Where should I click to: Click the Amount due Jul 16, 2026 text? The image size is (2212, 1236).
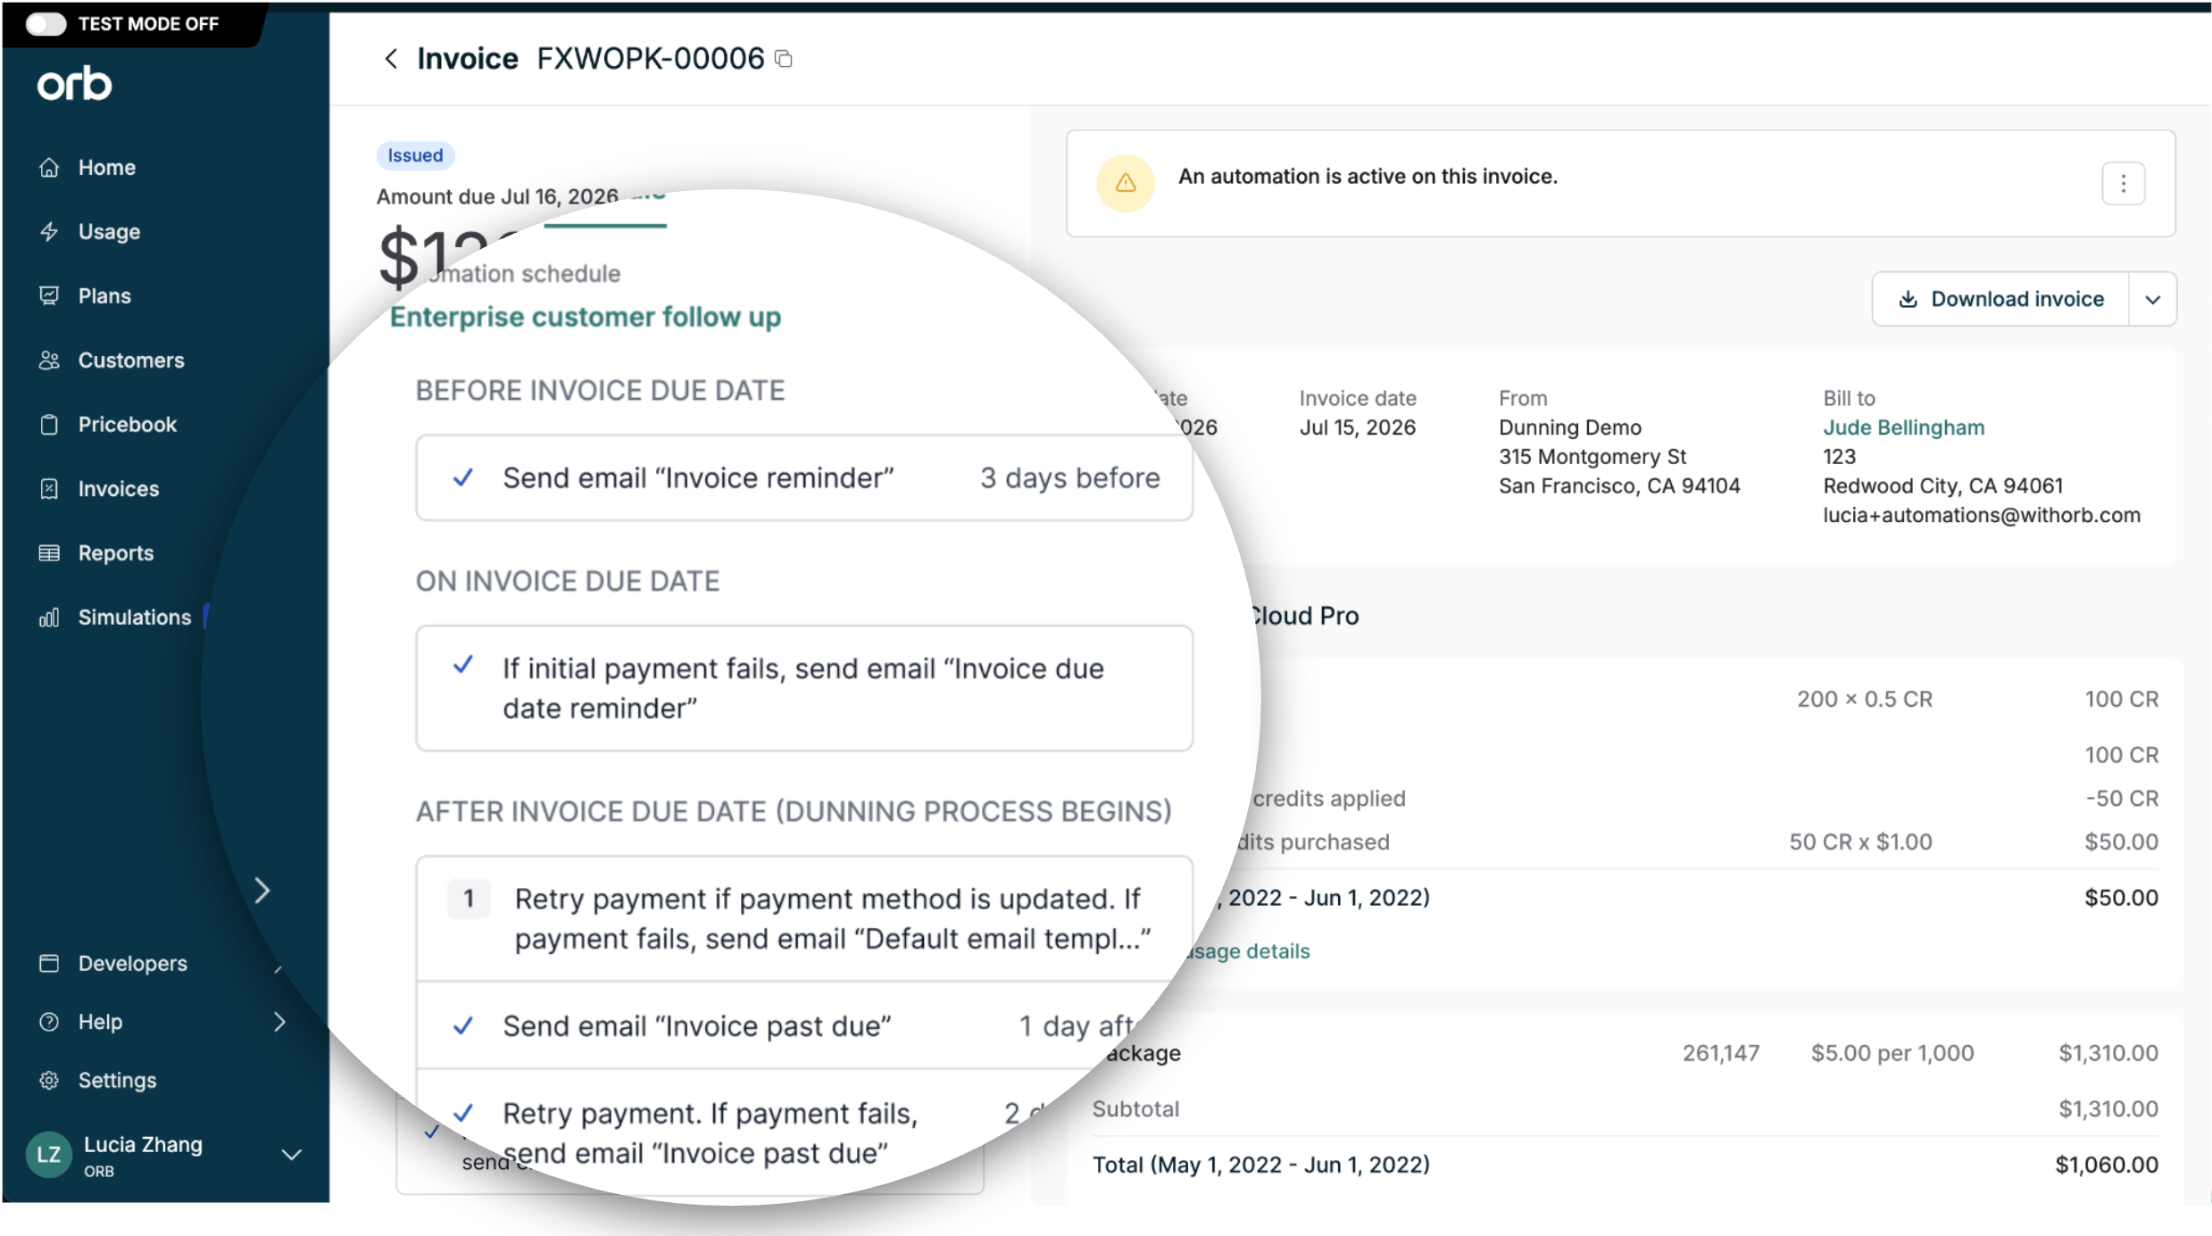(x=497, y=197)
